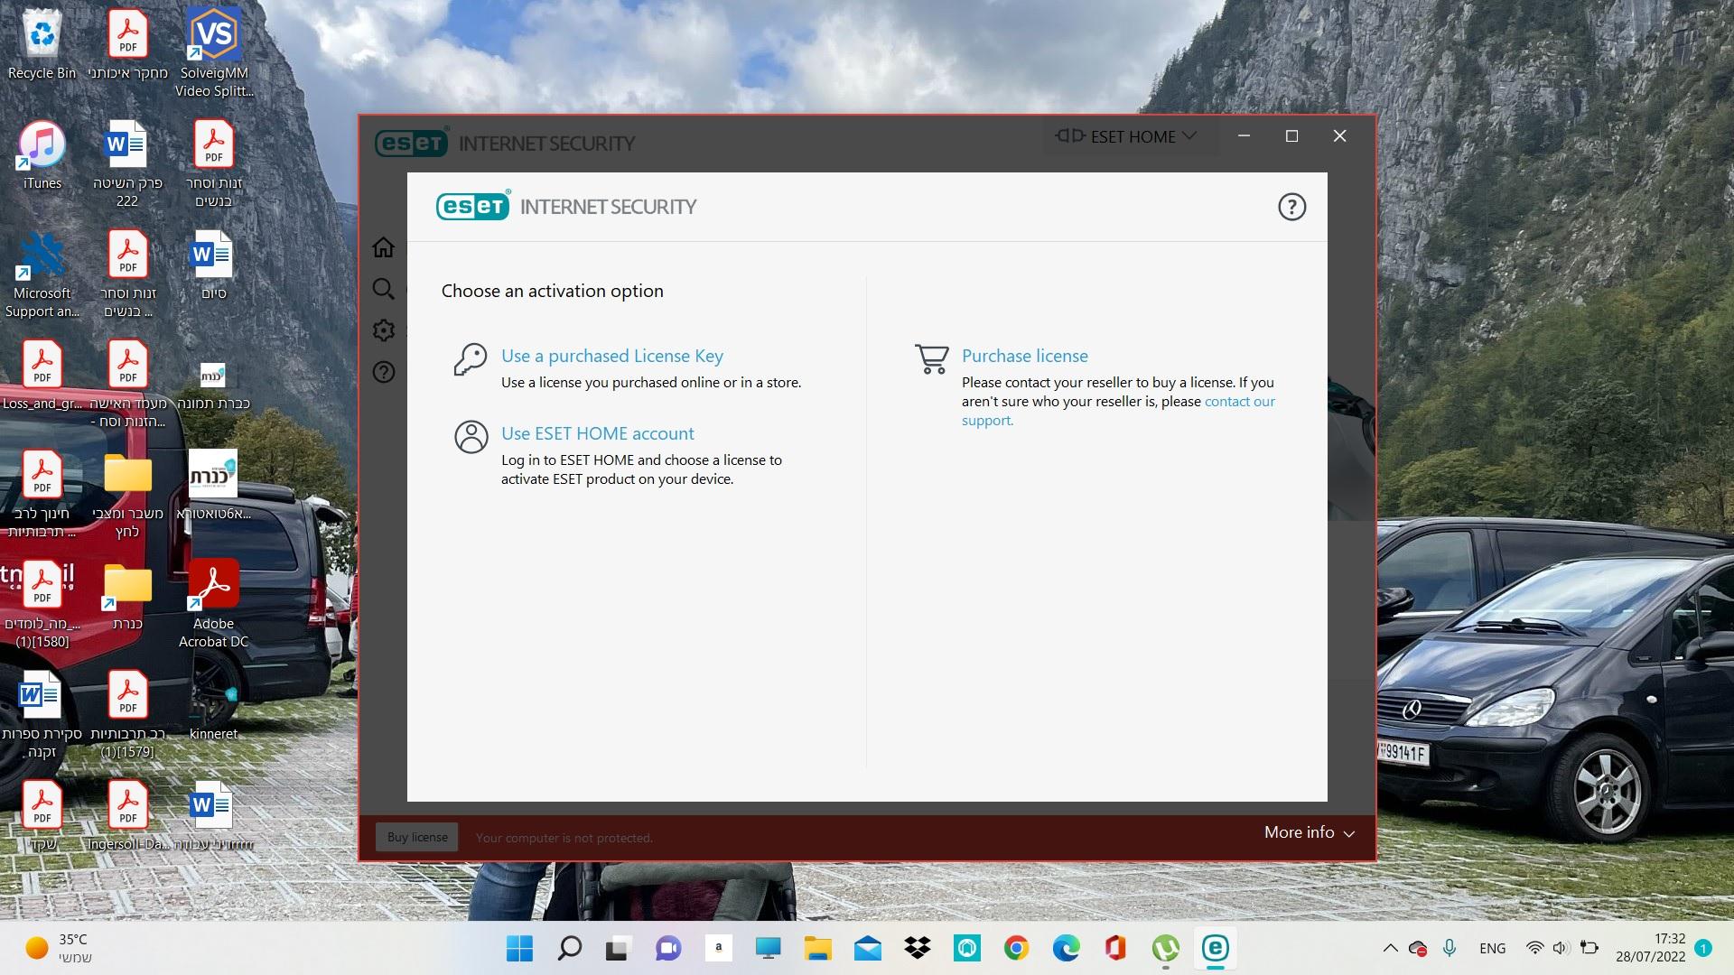The image size is (1734, 975).
Task: Click ESET icon in the taskbar
Action: pos(1215,948)
